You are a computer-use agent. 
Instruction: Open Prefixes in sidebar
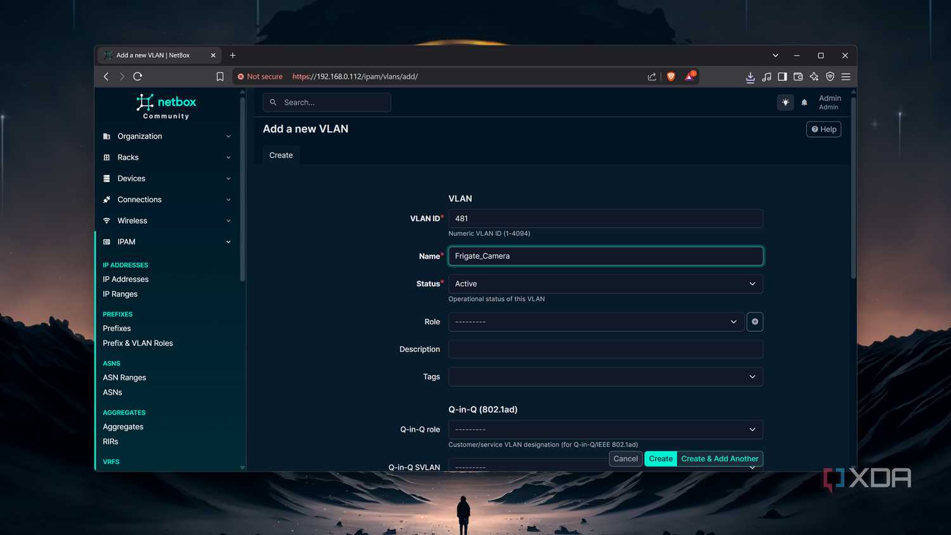[117, 328]
